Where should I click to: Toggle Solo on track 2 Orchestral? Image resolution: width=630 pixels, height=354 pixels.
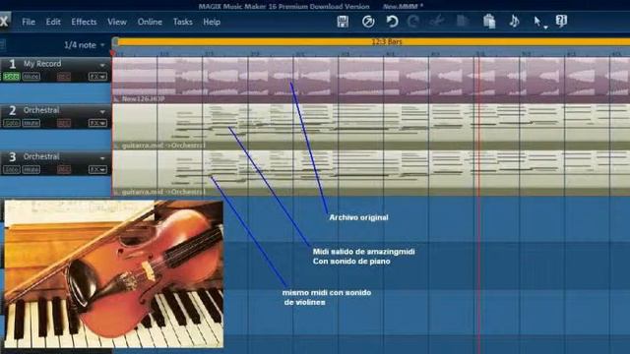(11, 123)
